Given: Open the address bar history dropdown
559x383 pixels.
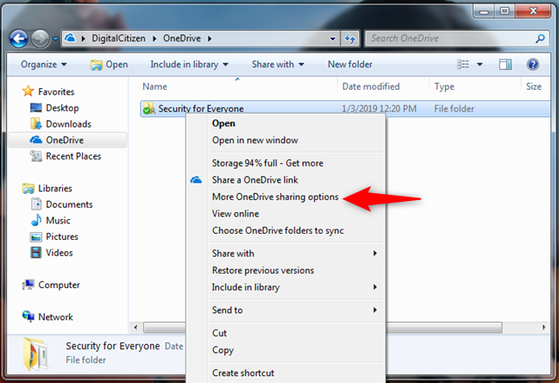Looking at the screenshot, I should pos(332,39).
